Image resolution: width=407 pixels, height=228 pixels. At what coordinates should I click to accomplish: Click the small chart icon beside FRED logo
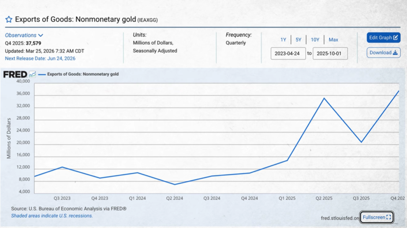tap(32, 75)
